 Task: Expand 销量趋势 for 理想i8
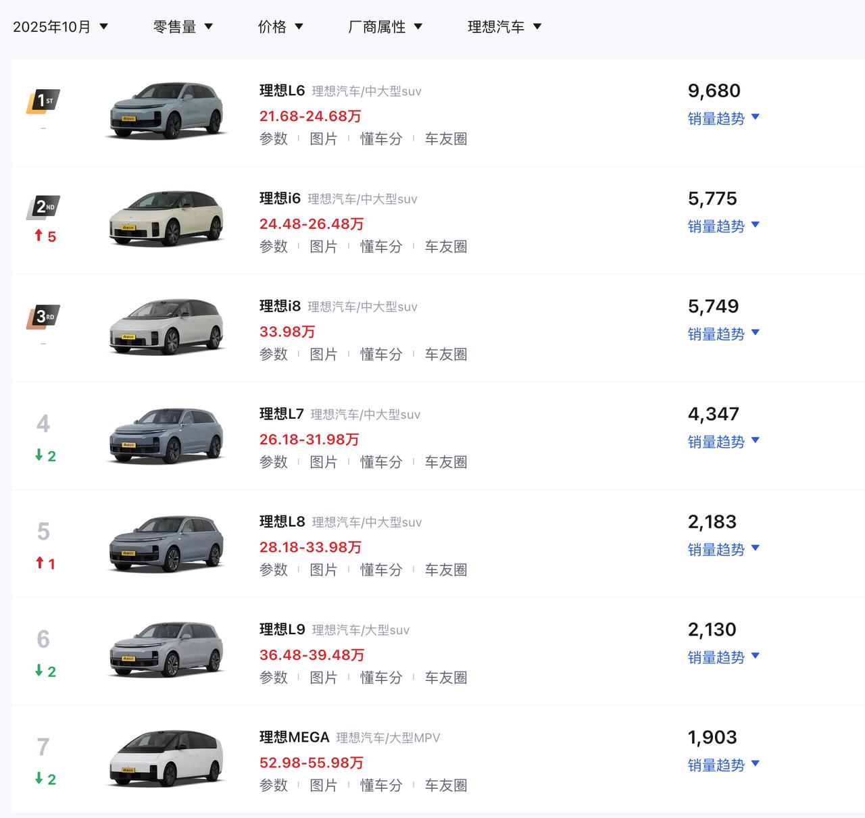pos(723,334)
